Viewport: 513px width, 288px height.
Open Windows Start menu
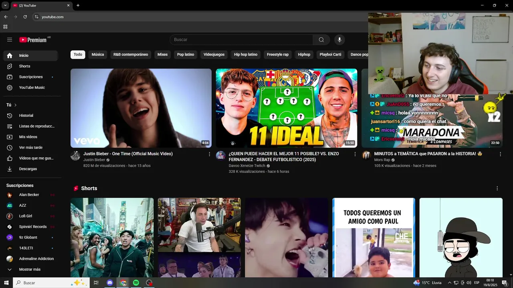pos(6,283)
